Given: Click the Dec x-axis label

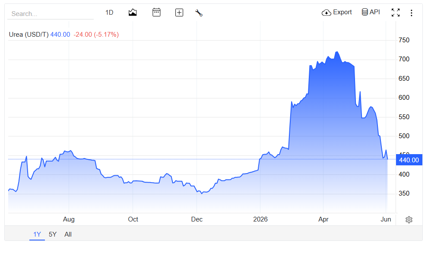Looking at the screenshot, I should click(x=197, y=219).
